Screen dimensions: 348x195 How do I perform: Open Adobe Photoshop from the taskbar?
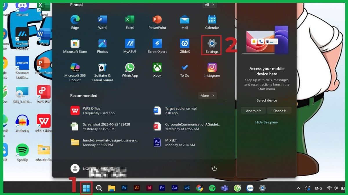point(124,188)
